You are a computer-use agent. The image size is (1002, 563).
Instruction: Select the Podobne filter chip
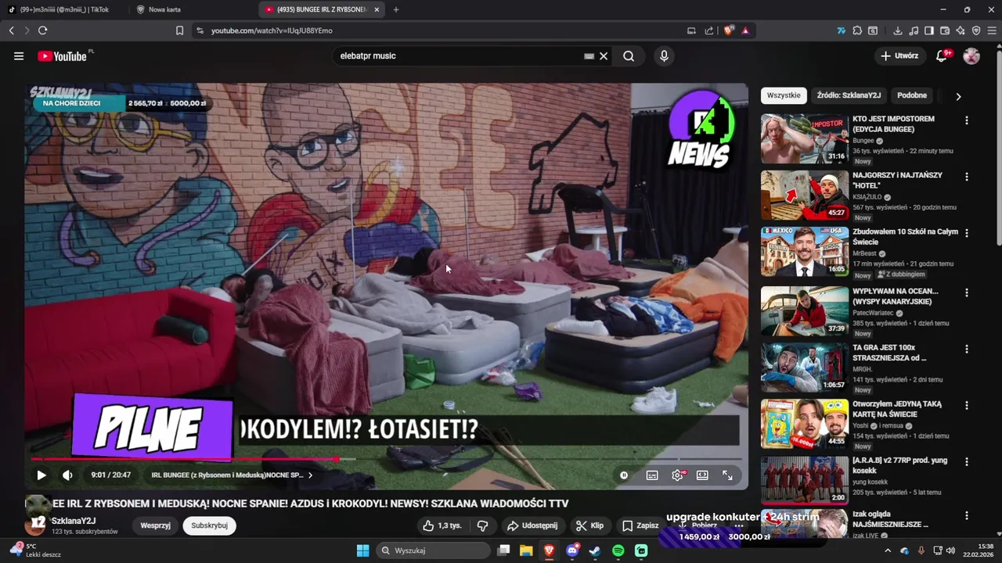tap(912, 95)
